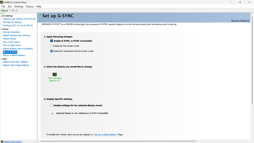Image resolution: width=254 pixels, height=143 pixels.
Task: Click Restore Defaults
Action: click(x=240, y=21)
